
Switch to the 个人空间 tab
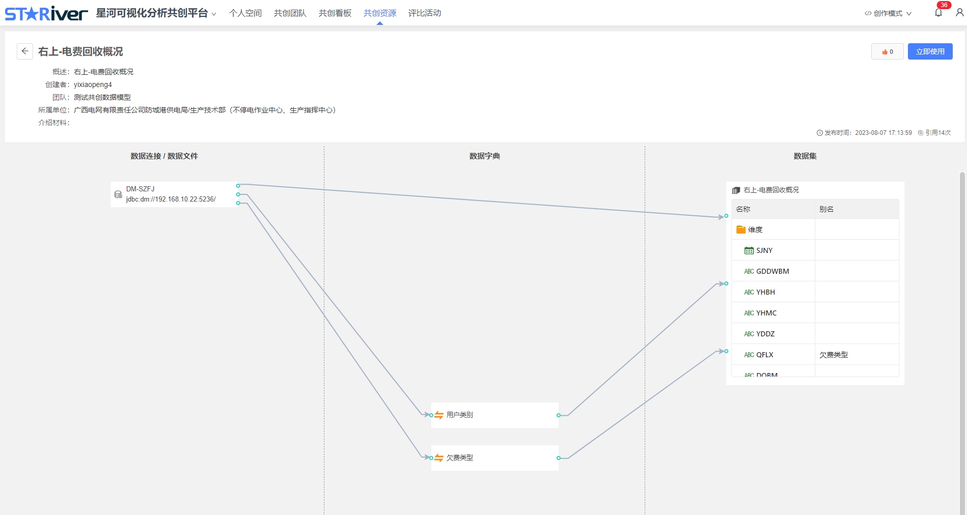(x=245, y=13)
